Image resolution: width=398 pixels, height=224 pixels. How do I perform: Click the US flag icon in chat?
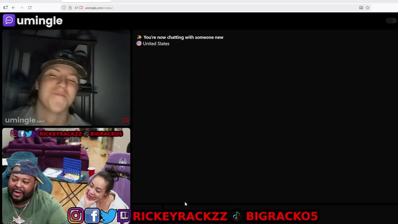(x=139, y=44)
